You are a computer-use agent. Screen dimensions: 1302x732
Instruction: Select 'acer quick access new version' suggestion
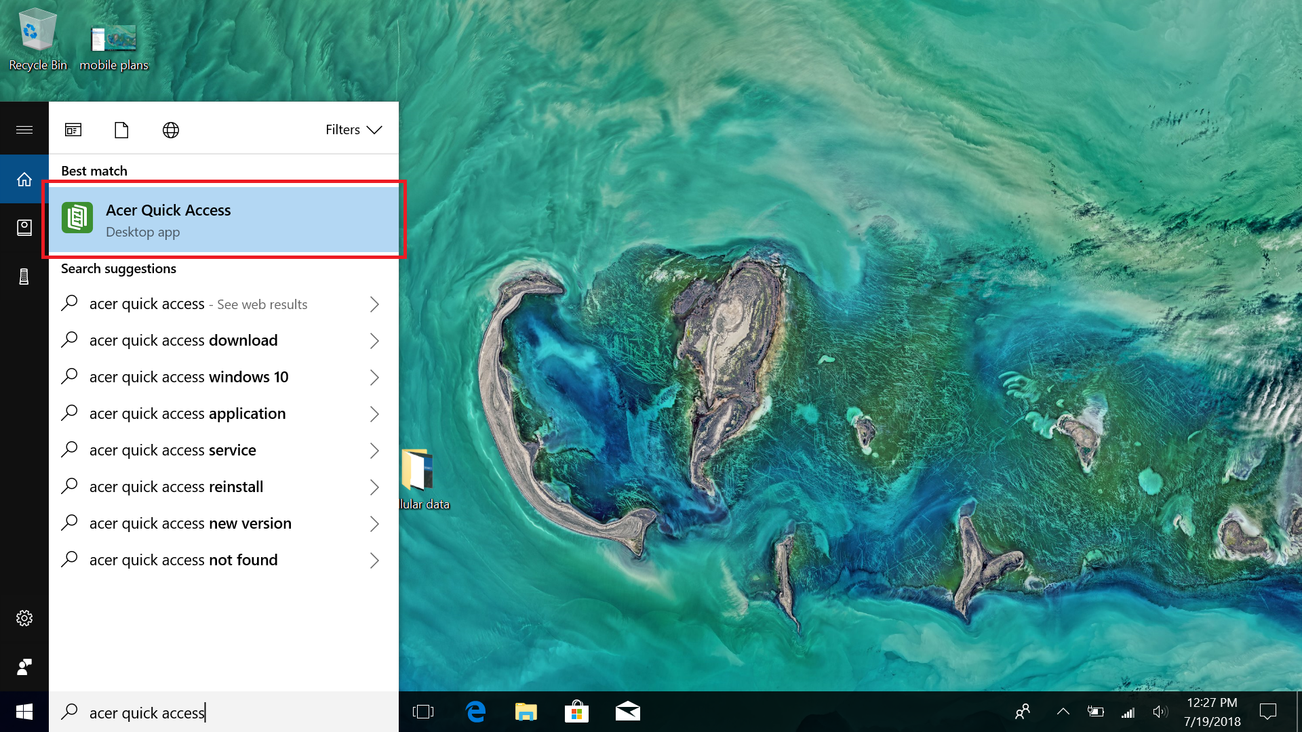[224, 523]
